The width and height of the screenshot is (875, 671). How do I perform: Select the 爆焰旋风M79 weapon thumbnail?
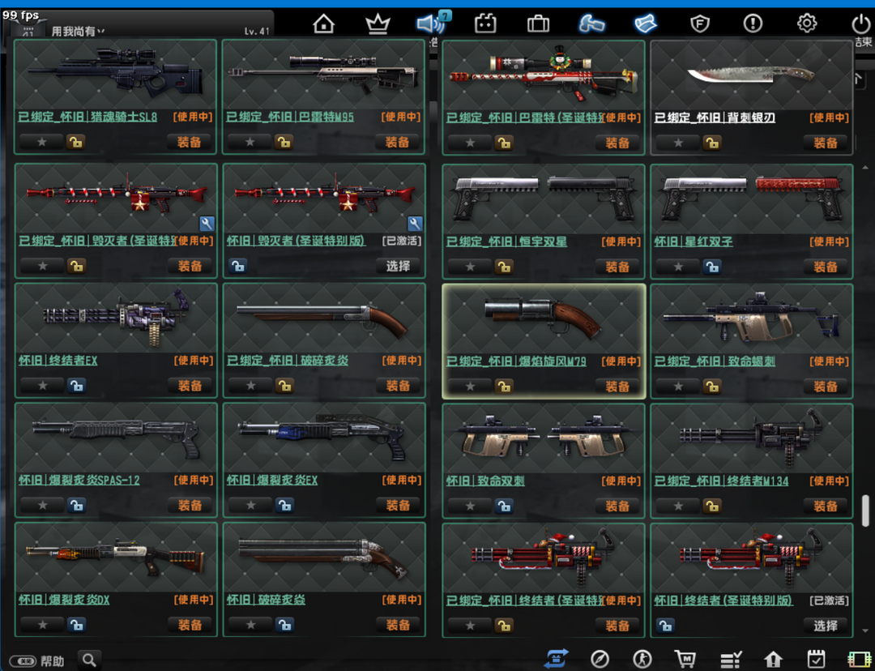543,318
